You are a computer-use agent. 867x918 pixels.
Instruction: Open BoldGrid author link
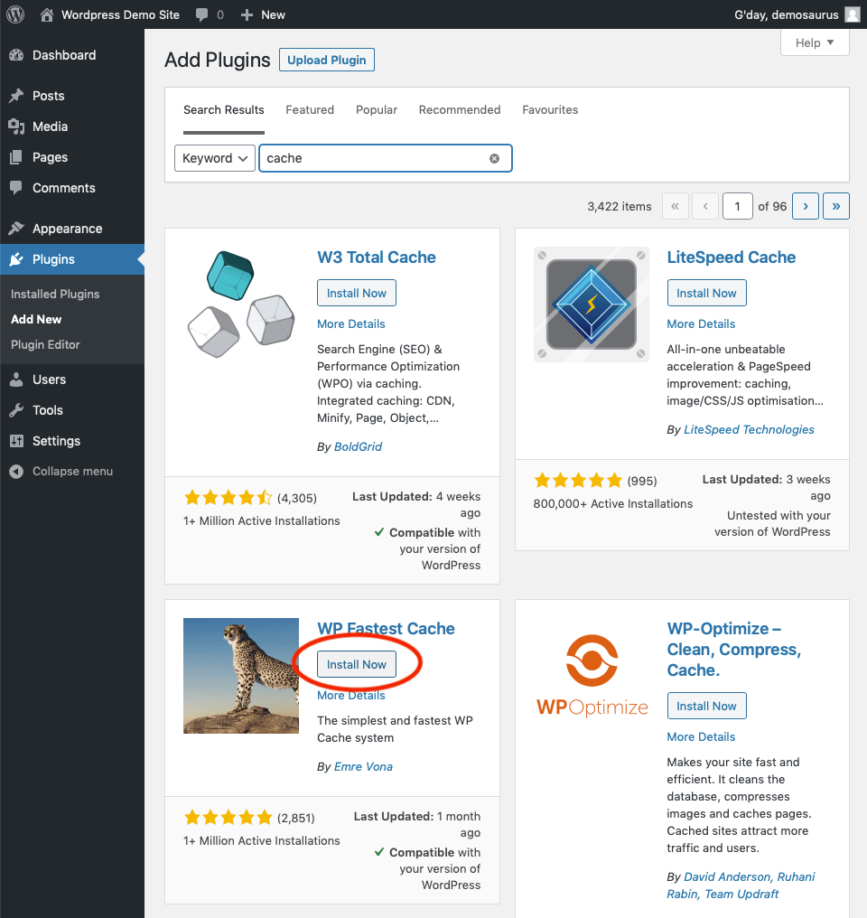click(x=358, y=446)
